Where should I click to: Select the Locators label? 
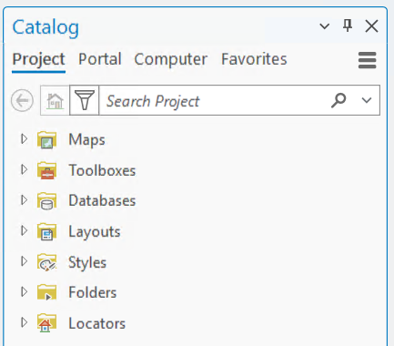pyautogui.click(x=97, y=323)
